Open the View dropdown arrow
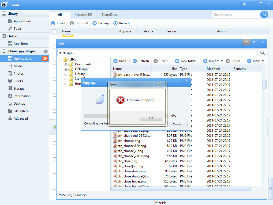 pyautogui.click(x=263, y=61)
